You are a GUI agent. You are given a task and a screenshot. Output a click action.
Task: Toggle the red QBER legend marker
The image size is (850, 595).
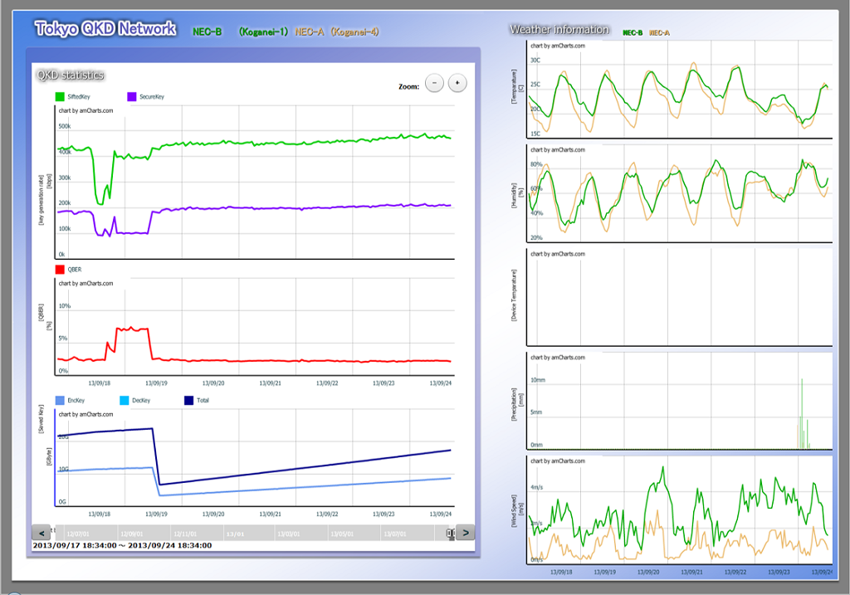[60, 270]
